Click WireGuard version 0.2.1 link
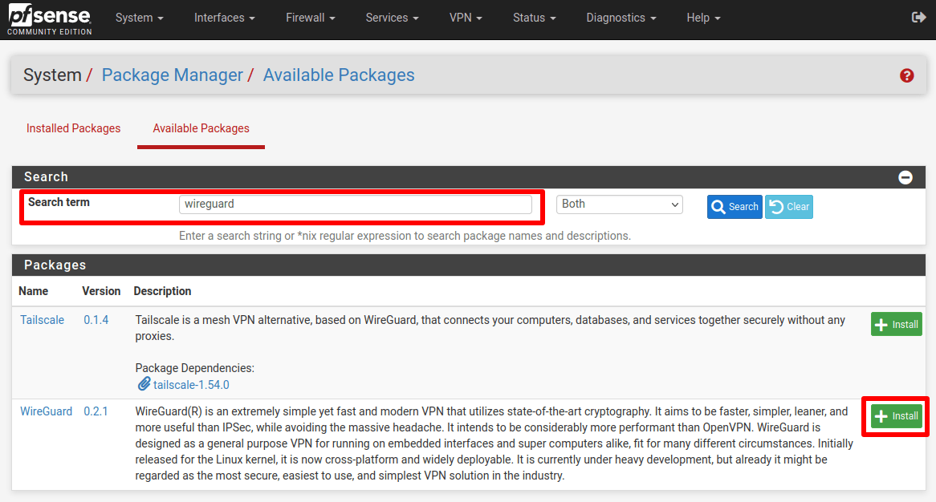Image resolution: width=936 pixels, height=502 pixels. coord(96,411)
